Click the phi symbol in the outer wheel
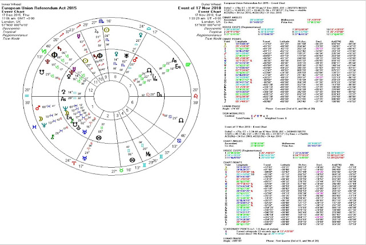 click(x=54, y=55)
